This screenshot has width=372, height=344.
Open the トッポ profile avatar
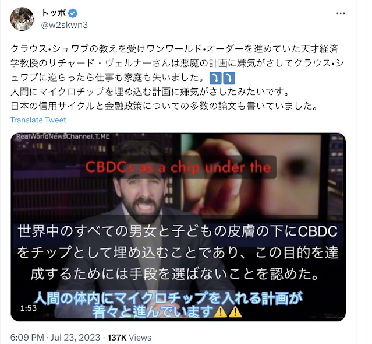22,19
